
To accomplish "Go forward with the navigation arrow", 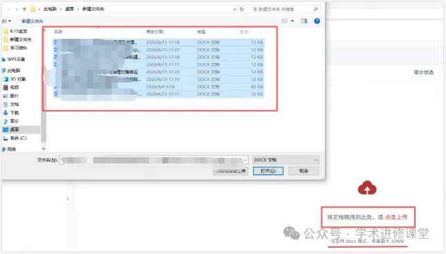I will [x=9, y=10].
